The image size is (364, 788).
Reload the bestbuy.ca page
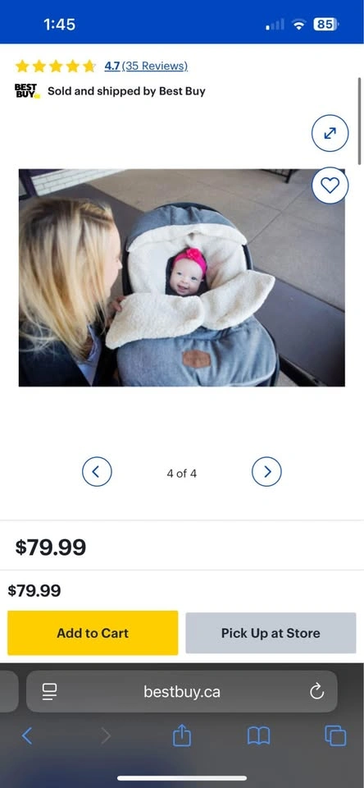(x=316, y=691)
